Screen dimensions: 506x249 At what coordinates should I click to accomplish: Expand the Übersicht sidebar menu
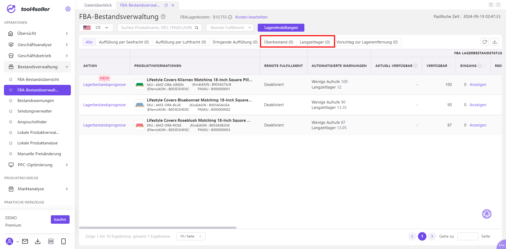(x=37, y=33)
